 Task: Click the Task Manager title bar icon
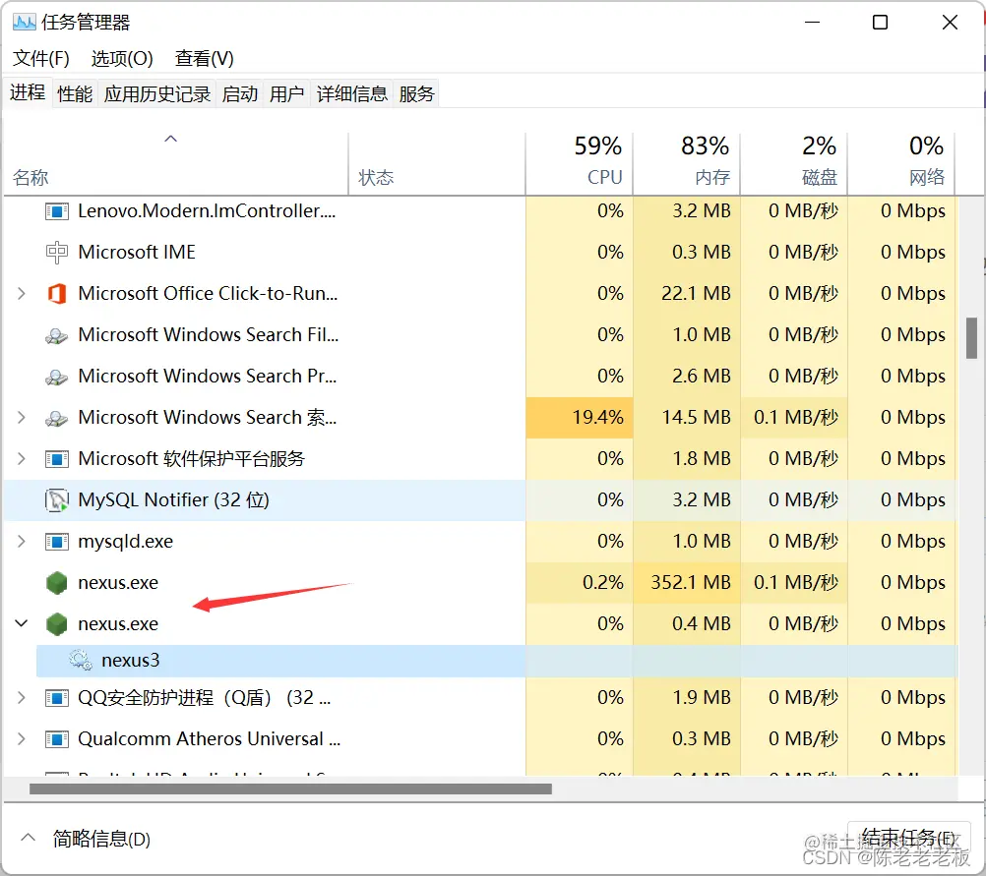(24, 23)
